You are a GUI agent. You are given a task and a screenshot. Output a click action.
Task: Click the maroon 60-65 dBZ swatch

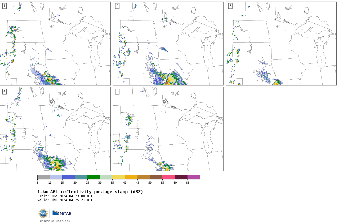181,177
